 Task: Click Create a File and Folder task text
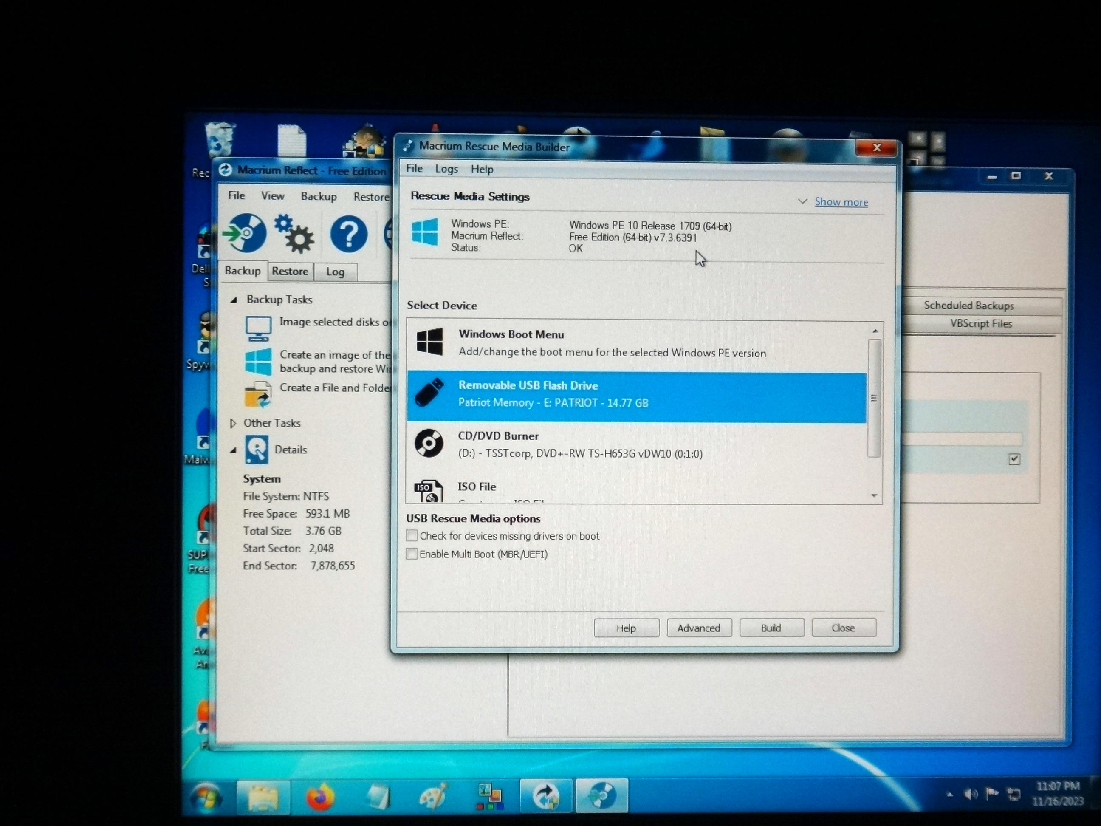coord(336,388)
